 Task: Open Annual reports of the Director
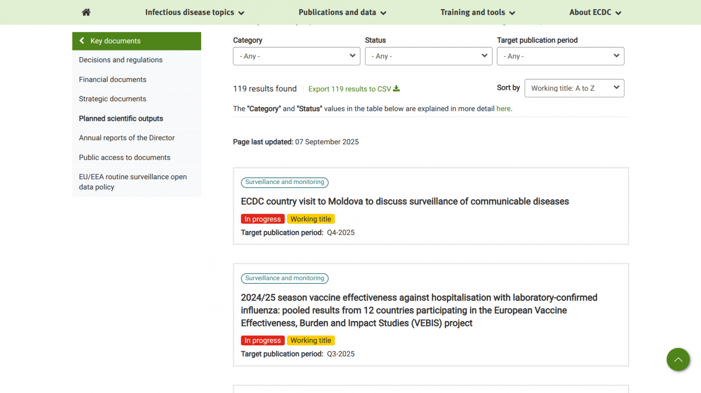(x=127, y=138)
